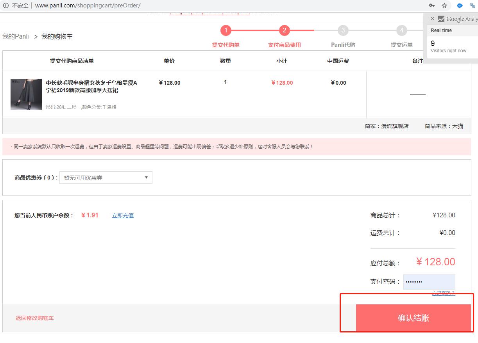Select step circle 3 for Panli代购

pyautogui.click(x=343, y=30)
